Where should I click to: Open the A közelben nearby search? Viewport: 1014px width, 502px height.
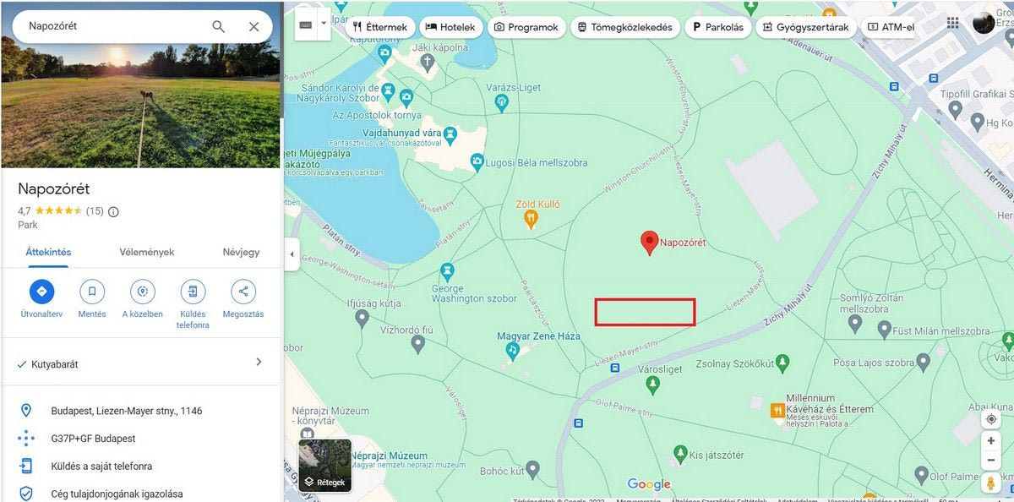(x=142, y=292)
